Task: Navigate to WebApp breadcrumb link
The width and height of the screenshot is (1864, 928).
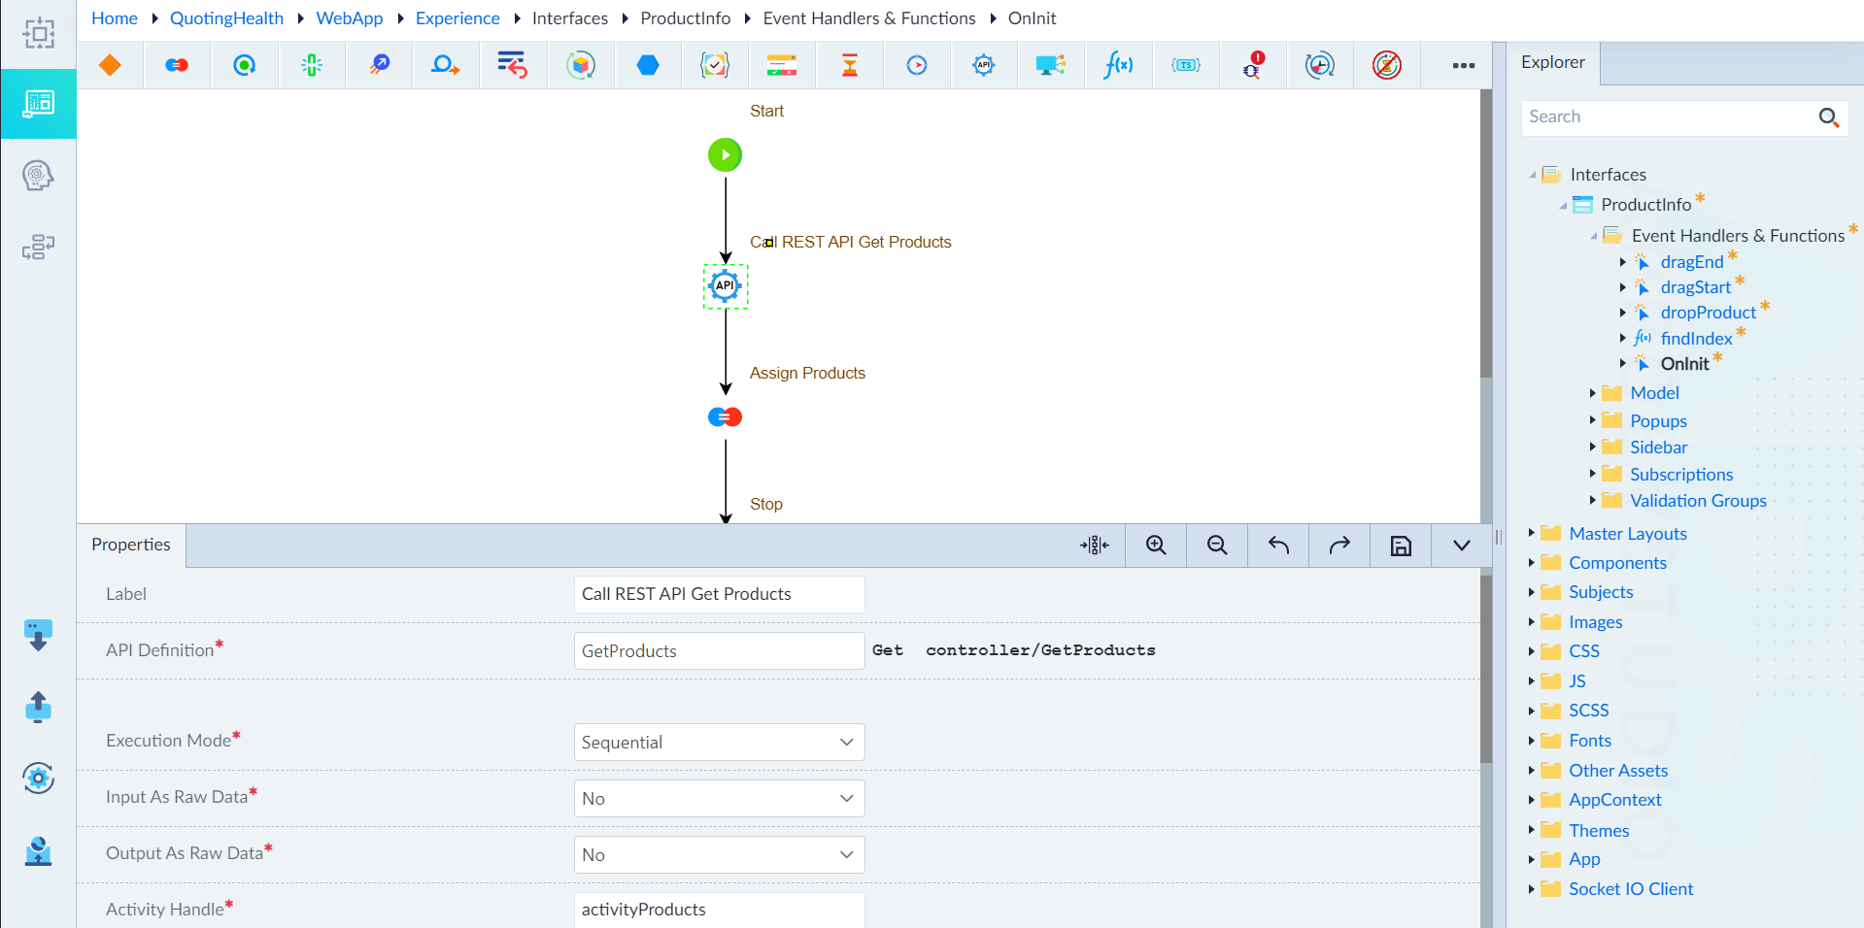Action: coord(350,18)
